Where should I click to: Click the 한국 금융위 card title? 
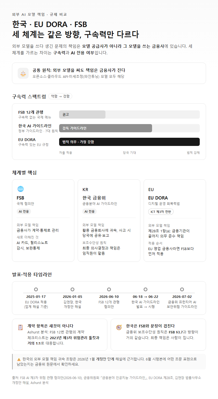click(x=94, y=198)
